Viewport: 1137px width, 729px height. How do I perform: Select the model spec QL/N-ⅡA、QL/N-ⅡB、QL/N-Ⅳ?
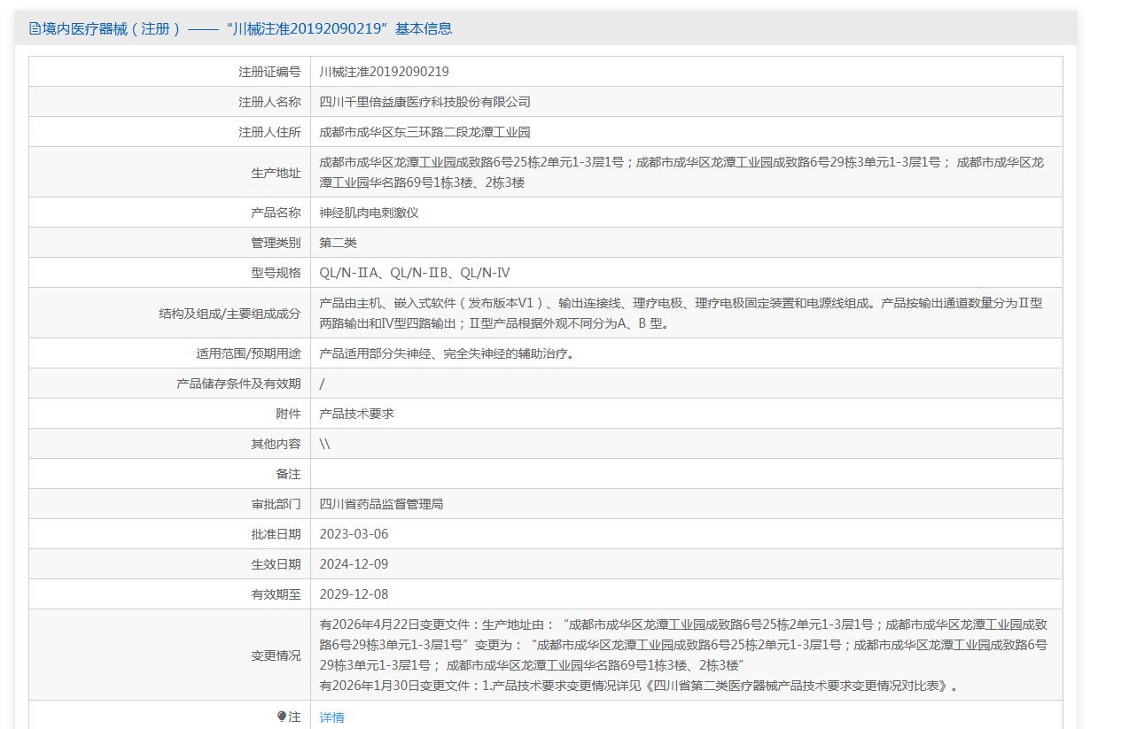click(414, 273)
